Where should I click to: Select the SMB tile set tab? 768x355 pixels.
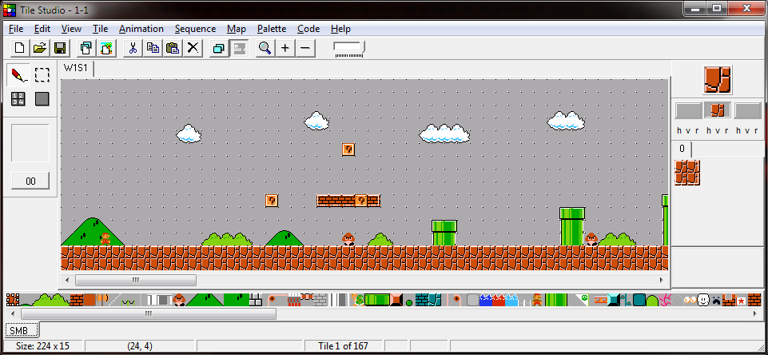pos(22,330)
